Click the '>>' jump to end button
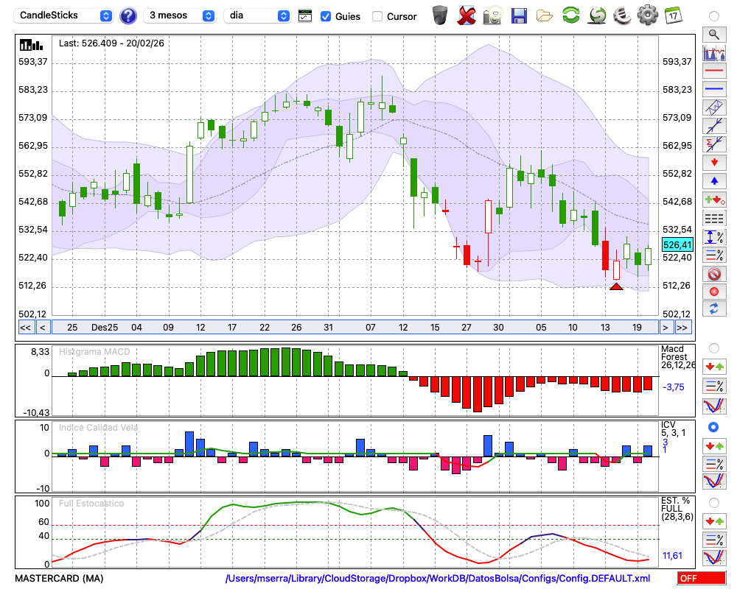Viewport: 737px width, 589px height. [683, 328]
